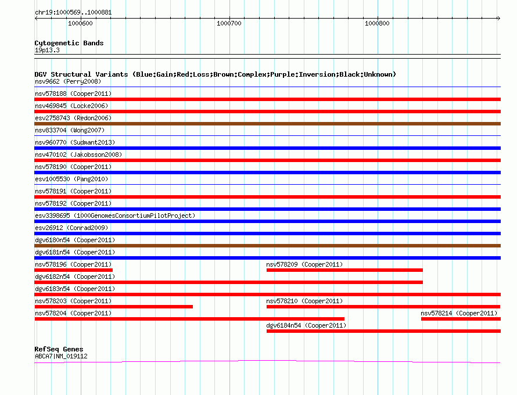Click the nsv470102 (Jakobsson2008) label
517x395 pixels.
[78, 155]
